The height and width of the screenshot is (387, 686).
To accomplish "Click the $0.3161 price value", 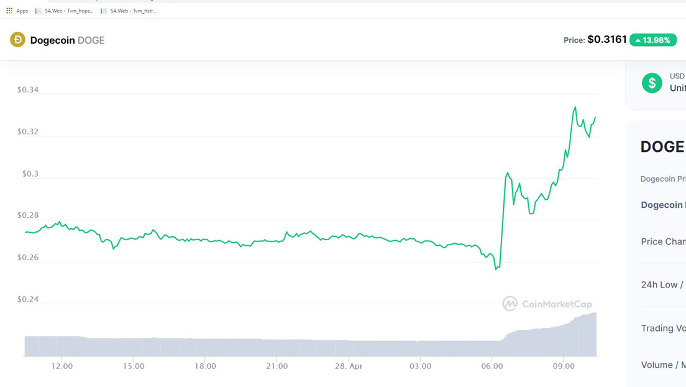I will [x=606, y=39].
